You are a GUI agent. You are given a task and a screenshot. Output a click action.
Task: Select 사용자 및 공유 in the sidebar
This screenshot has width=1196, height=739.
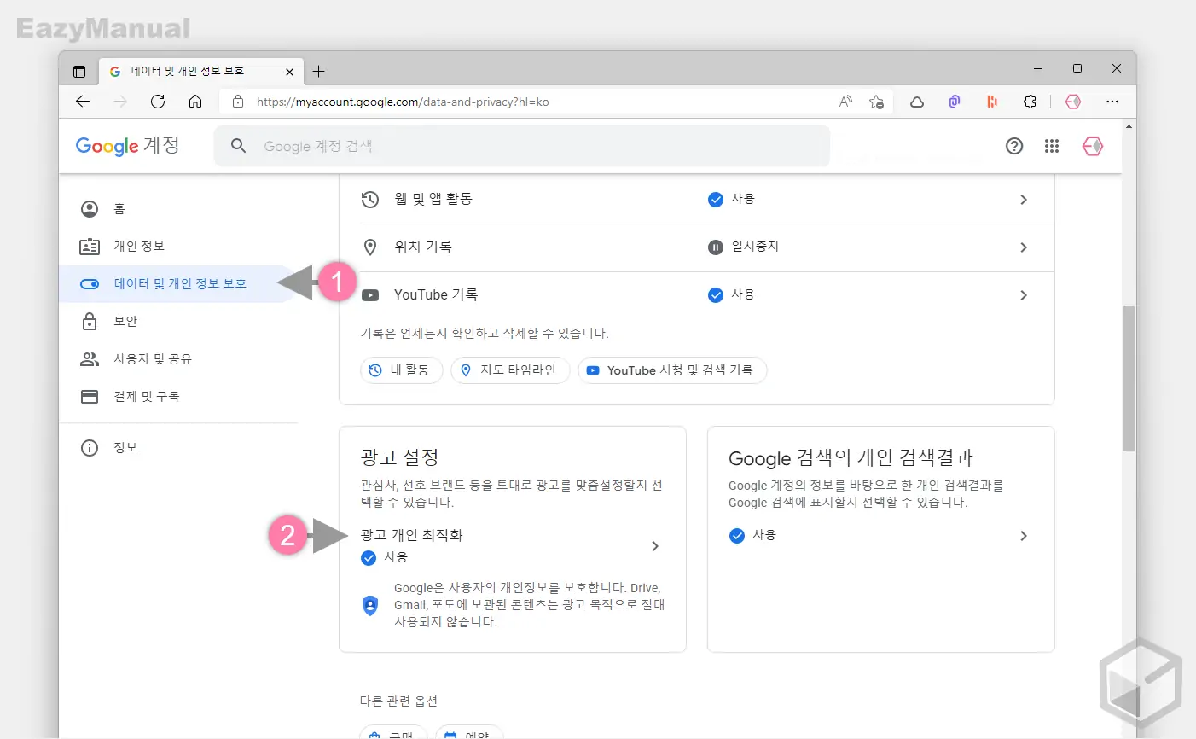pyautogui.click(x=177, y=359)
